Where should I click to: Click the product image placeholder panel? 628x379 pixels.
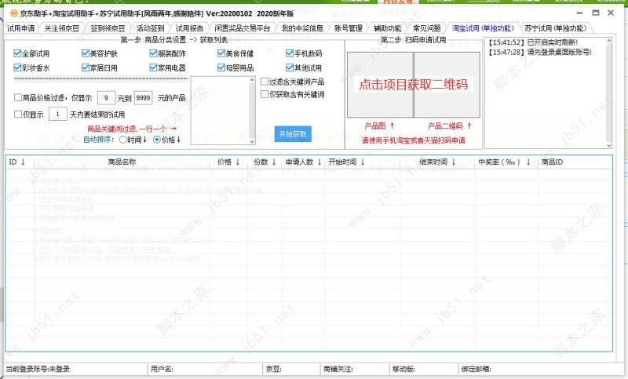pos(380,85)
